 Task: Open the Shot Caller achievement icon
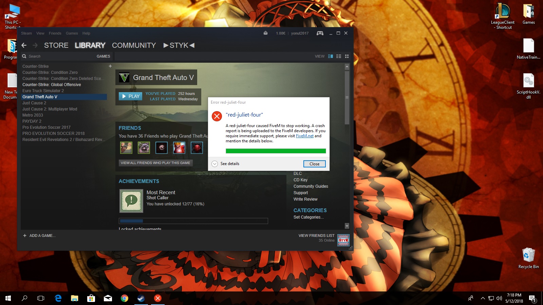(x=131, y=201)
